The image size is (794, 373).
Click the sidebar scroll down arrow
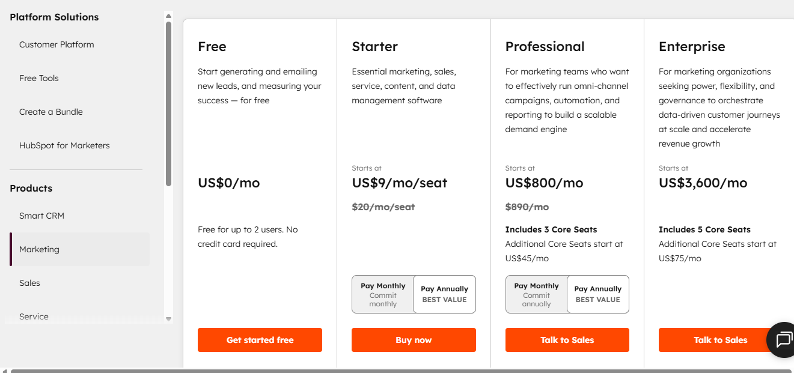(x=168, y=319)
